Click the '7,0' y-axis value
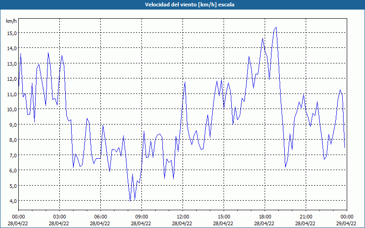This screenshot has width=365, height=228. click(13, 155)
